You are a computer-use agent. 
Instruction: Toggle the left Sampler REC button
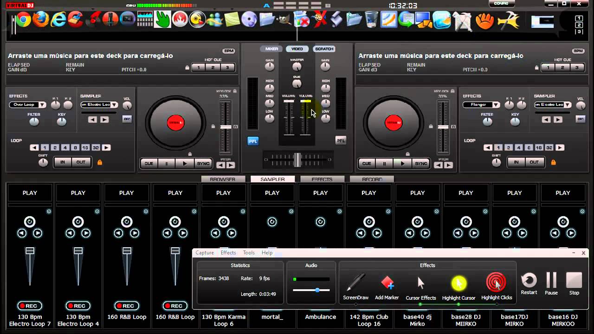point(127,119)
